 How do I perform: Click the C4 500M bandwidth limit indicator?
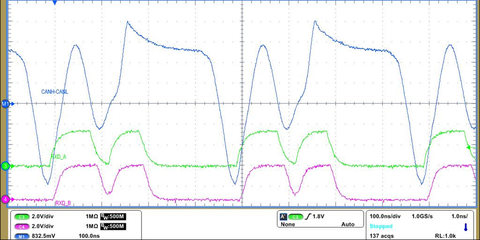[x=112, y=227]
